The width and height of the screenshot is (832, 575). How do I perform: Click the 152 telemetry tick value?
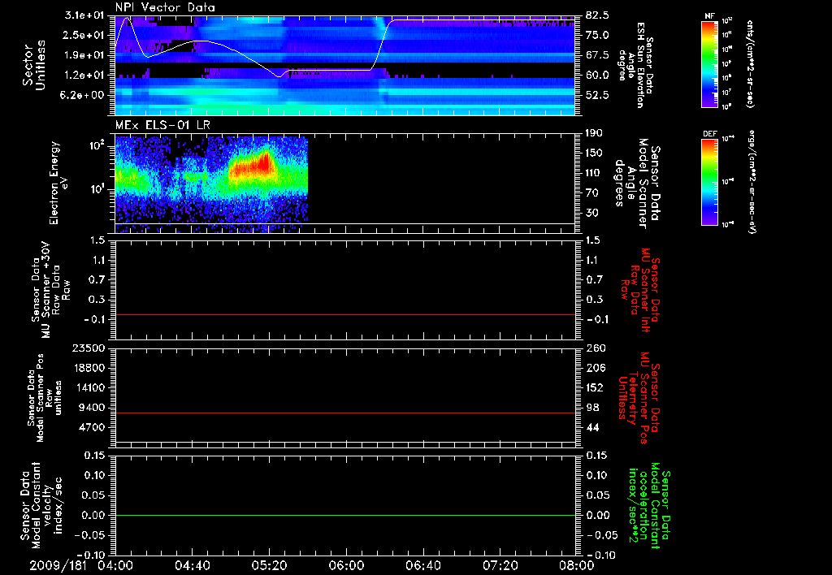click(x=595, y=387)
